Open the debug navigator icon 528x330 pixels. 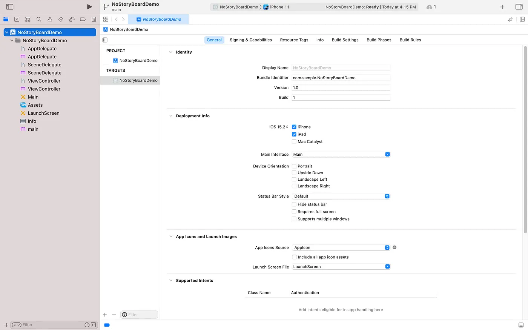[72, 19]
